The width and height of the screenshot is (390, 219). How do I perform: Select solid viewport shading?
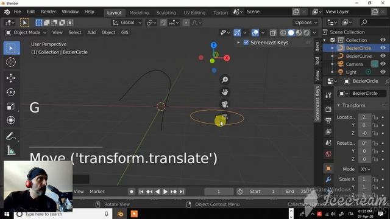click(291, 32)
